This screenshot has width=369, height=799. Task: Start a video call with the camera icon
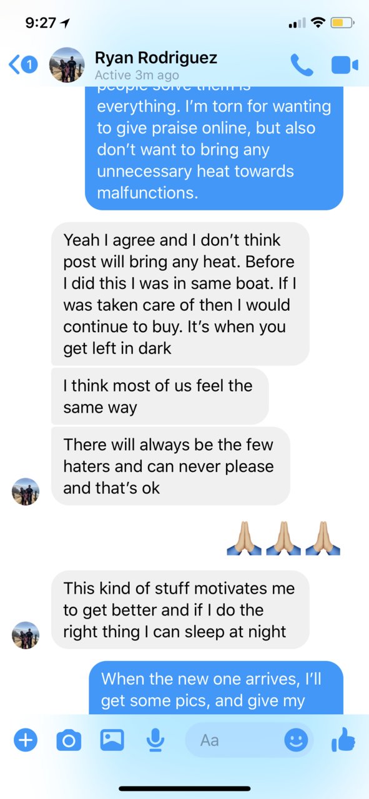click(345, 64)
